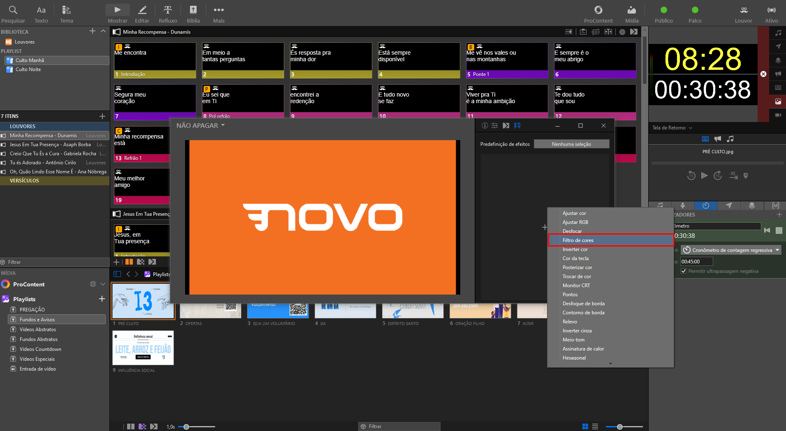Open timer type Cronômetro de contagem dropdown

(731, 250)
